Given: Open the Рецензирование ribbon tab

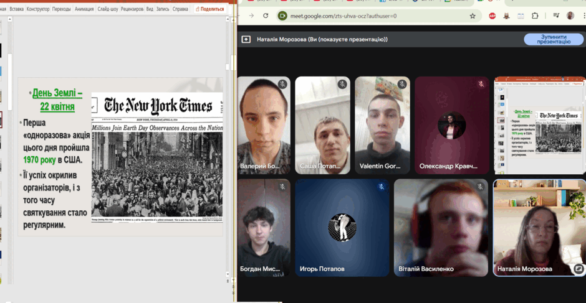Looking at the screenshot, I should tap(133, 9).
